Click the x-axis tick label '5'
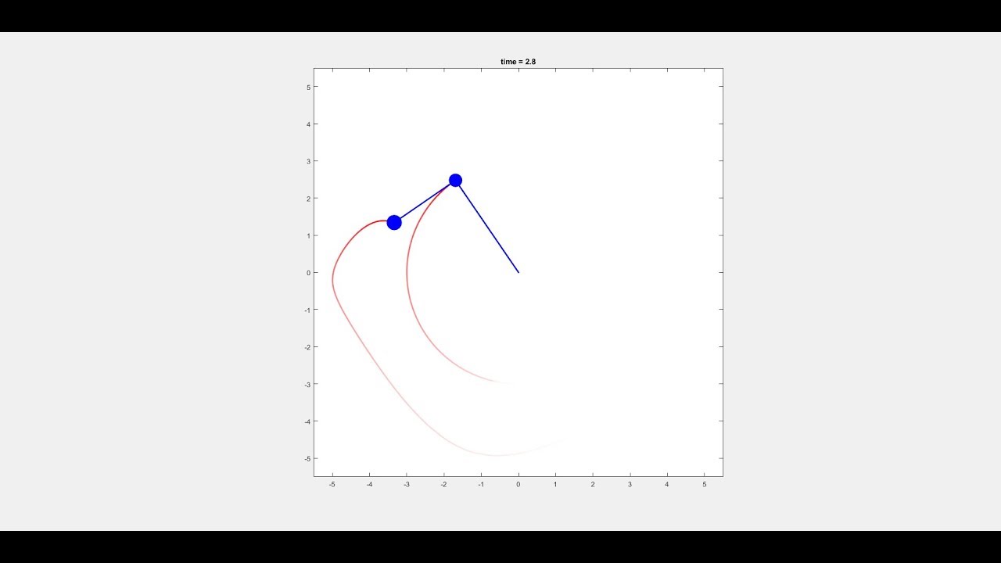Viewport: 1001px width, 563px height. point(704,485)
